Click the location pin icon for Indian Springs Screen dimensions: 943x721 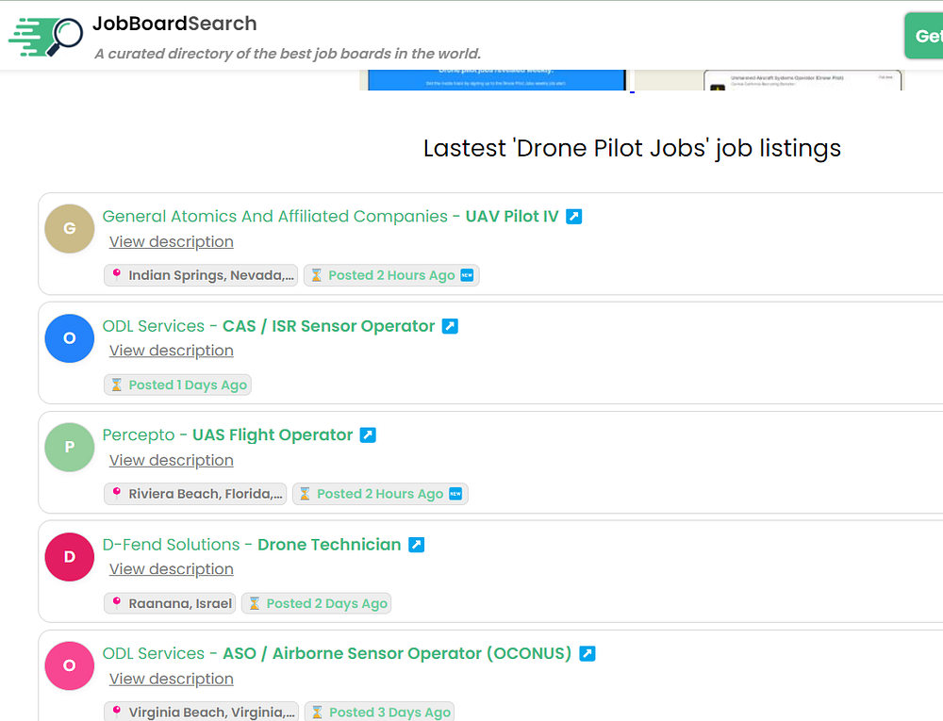(117, 274)
